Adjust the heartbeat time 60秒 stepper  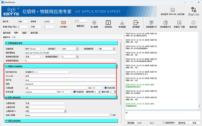65,111
